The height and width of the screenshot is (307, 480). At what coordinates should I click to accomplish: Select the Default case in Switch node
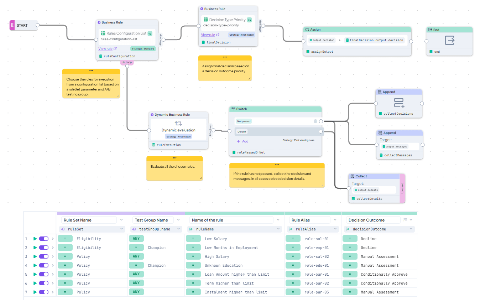pos(242,132)
